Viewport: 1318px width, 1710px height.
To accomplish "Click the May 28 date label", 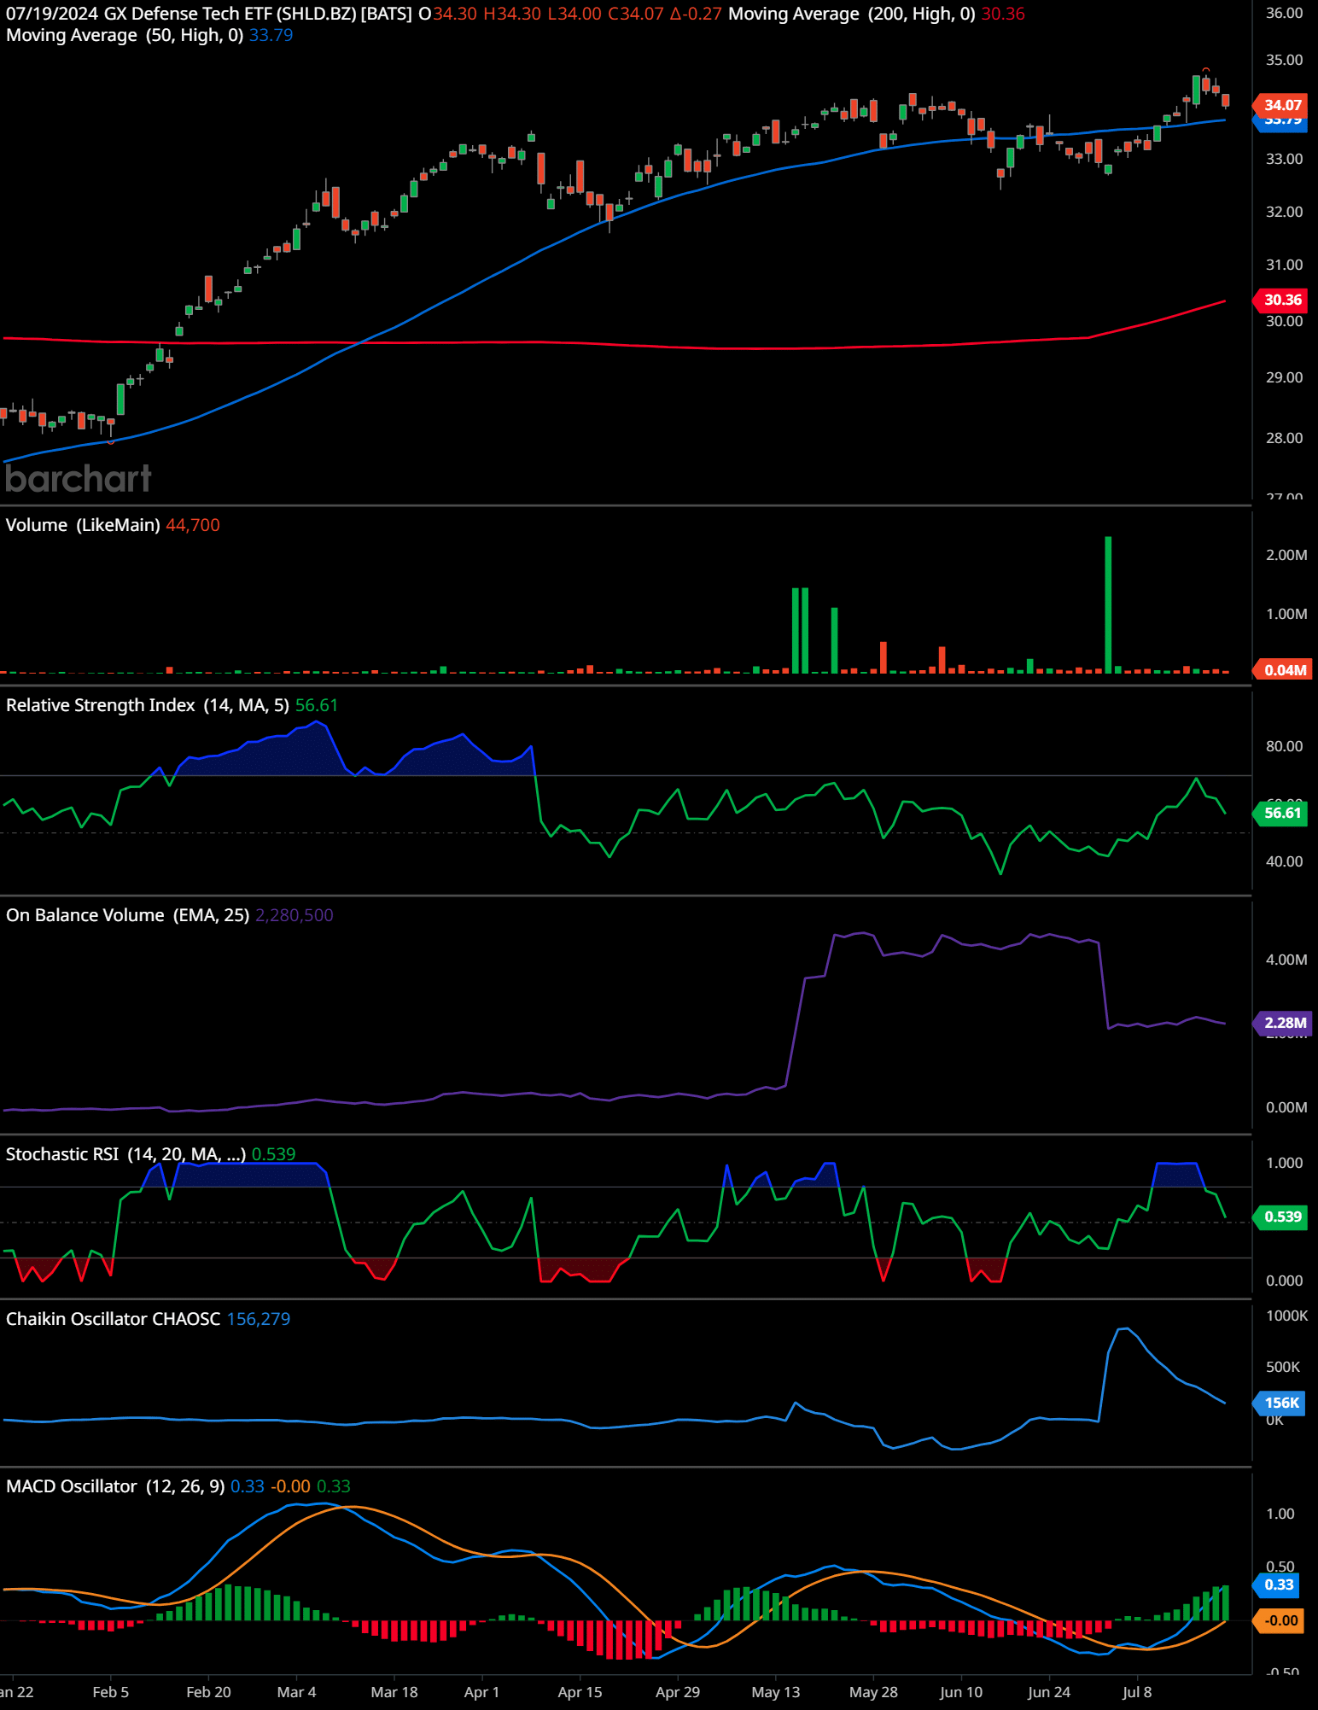I will [x=873, y=1692].
